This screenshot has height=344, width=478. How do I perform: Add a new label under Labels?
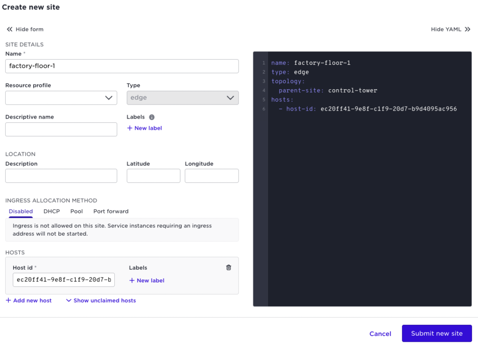click(144, 127)
